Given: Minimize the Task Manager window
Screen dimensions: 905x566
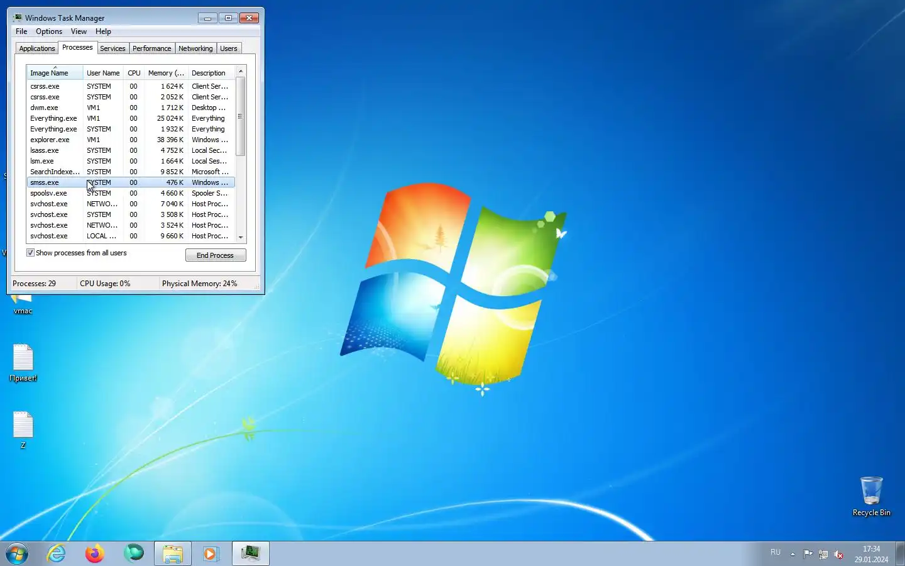Looking at the screenshot, I should click(207, 18).
